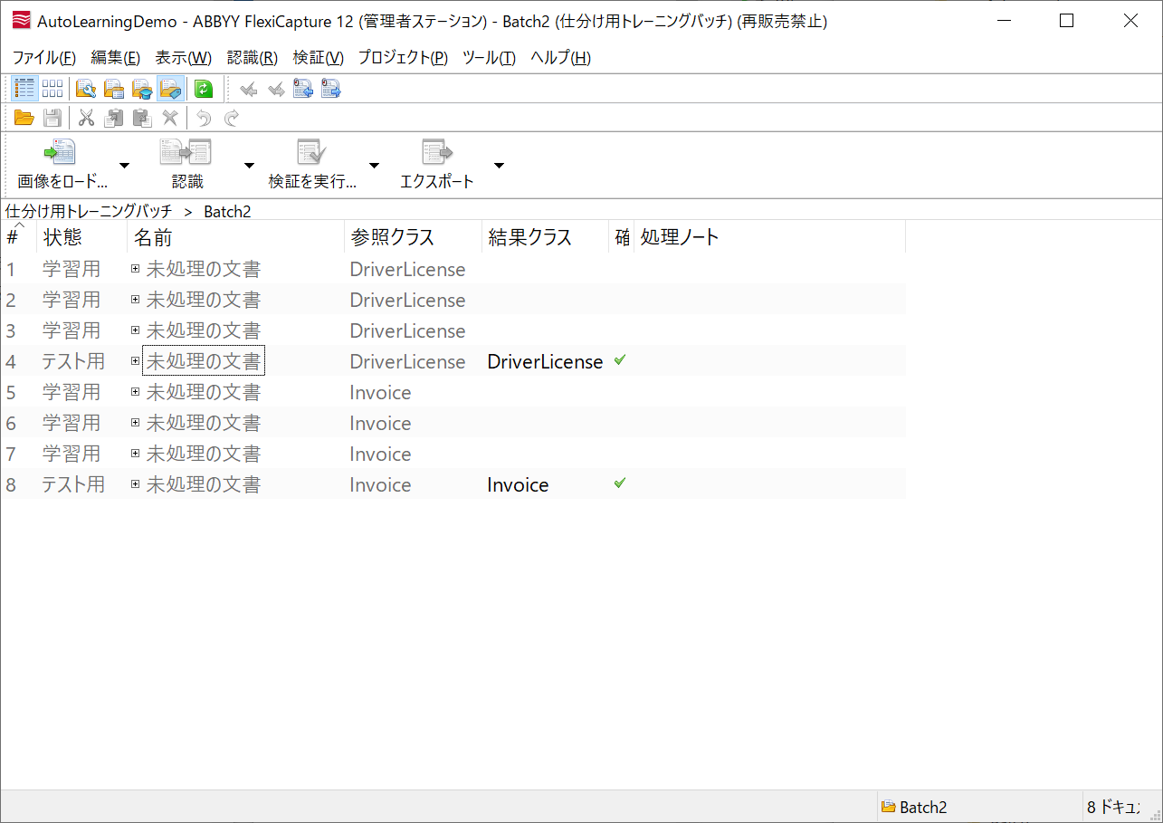Open the エクスポート dropdown arrow

(499, 165)
